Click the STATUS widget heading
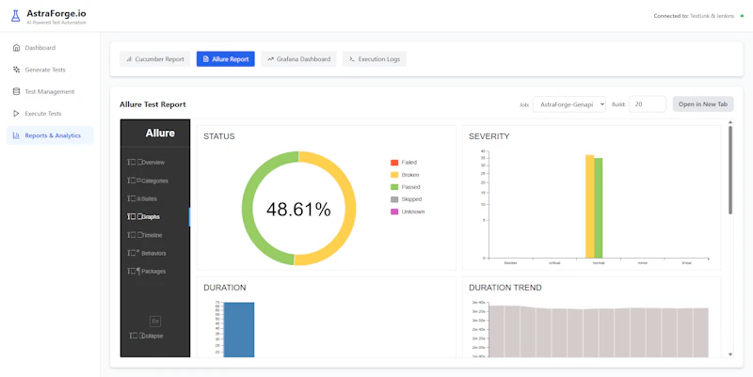The height and width of the screenshot is (377, 753). (x=219, y=136)
